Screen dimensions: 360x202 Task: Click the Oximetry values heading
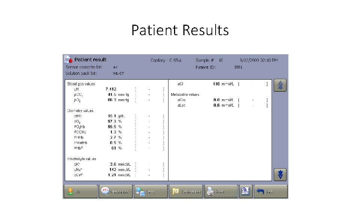(80, 111)
